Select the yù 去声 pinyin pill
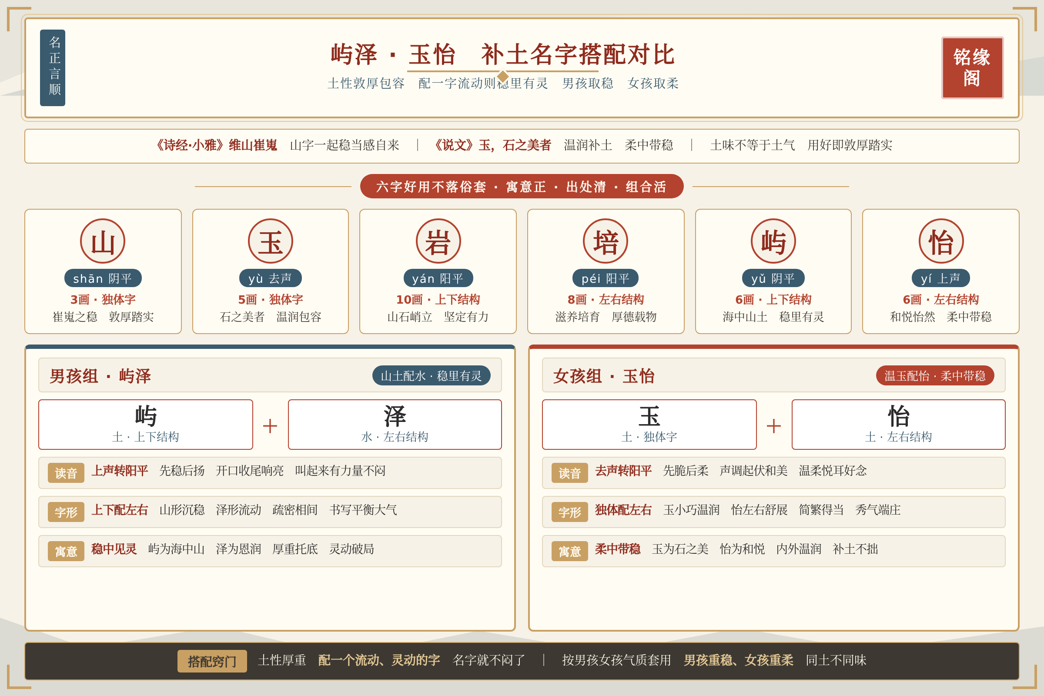1044x696 pixels. pos(270,278)
